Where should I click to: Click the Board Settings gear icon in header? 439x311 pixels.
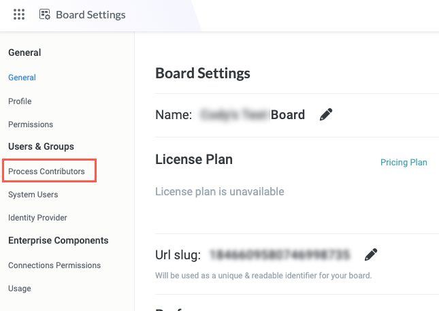pyautogui.click(x=45, y=14)
